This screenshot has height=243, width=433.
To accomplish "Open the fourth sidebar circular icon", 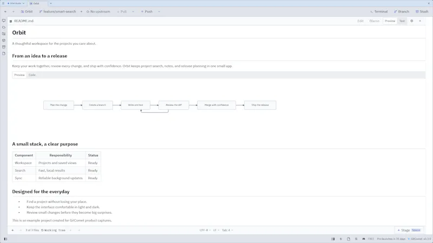I will 4,40.
